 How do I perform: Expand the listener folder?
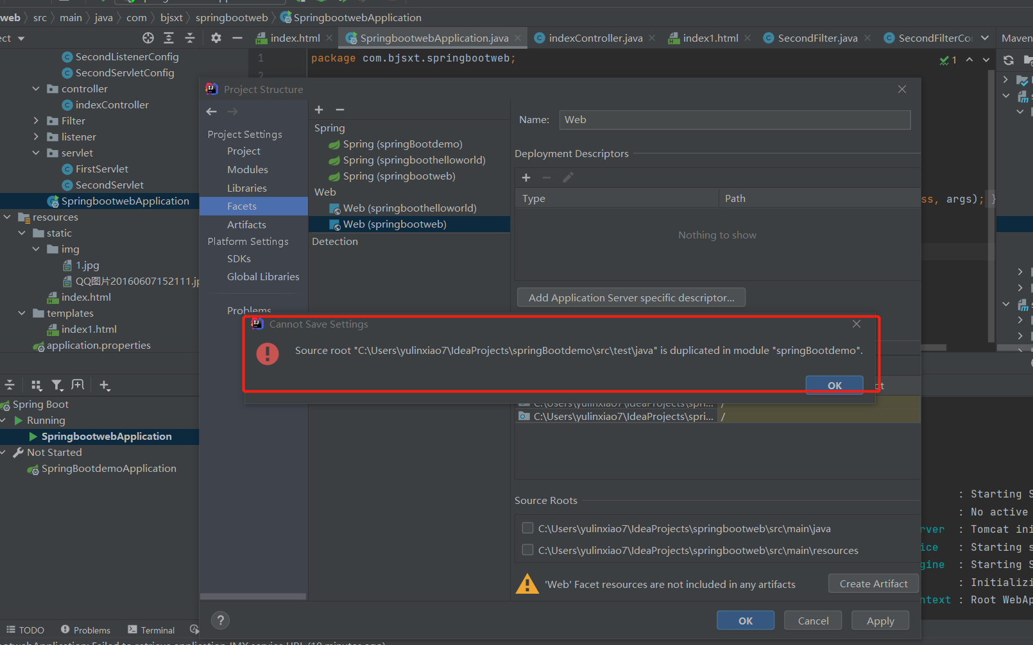(x=36, y=137)
